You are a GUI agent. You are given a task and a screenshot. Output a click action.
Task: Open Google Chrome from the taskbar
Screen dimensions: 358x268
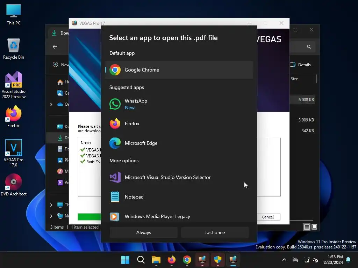coord(187,260)
